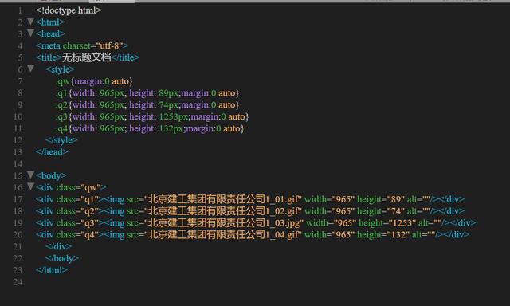The width and height of the screenshot is (510, 306).
Task: Click line number 14 in gutter
Action: click(18, 163)
